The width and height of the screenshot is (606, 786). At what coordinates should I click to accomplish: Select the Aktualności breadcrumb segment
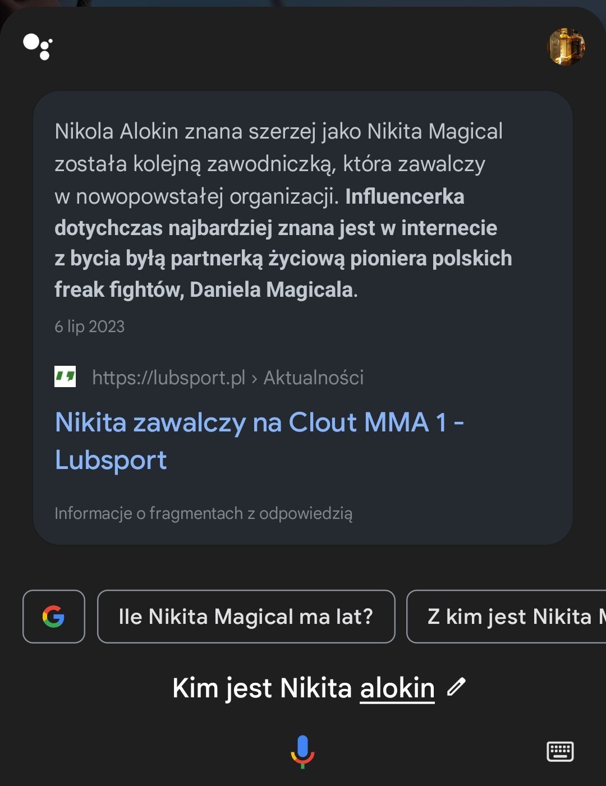tap(314, 378)
